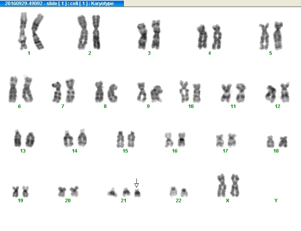Click the chromosome 10 pair image
The image size is (301, 231).
190,91
